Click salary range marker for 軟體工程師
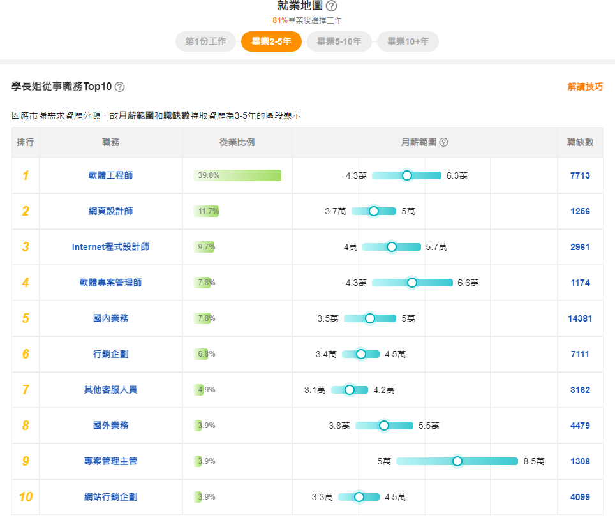The width and height of the screenshot is (615, 520). click(x=406, y=175)
